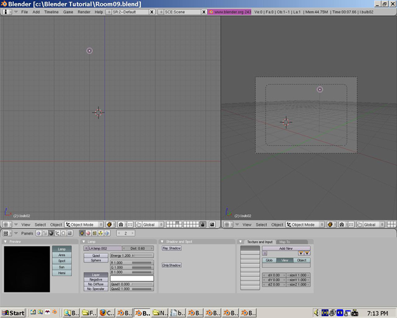Viewport: 397px width, 318px height.
Task: Click the www.blender.org link icon in header
Action: pyautogui.click(x=212, y=12)
